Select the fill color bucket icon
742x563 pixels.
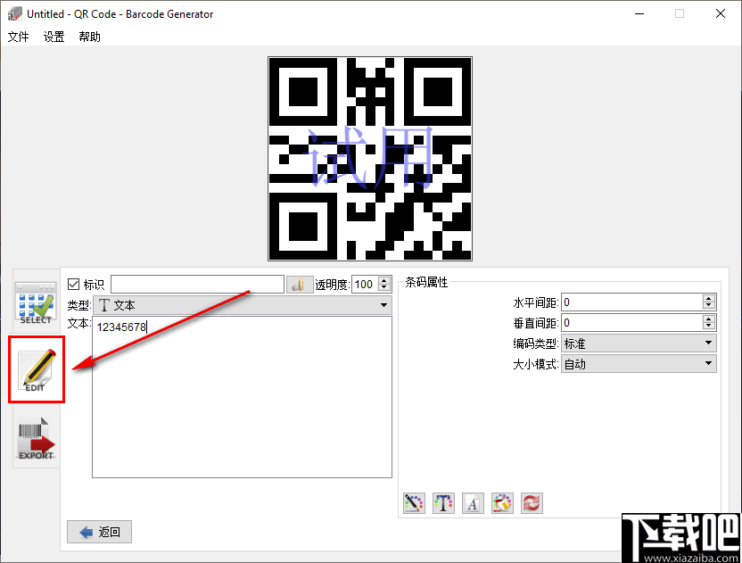(502, 502)
